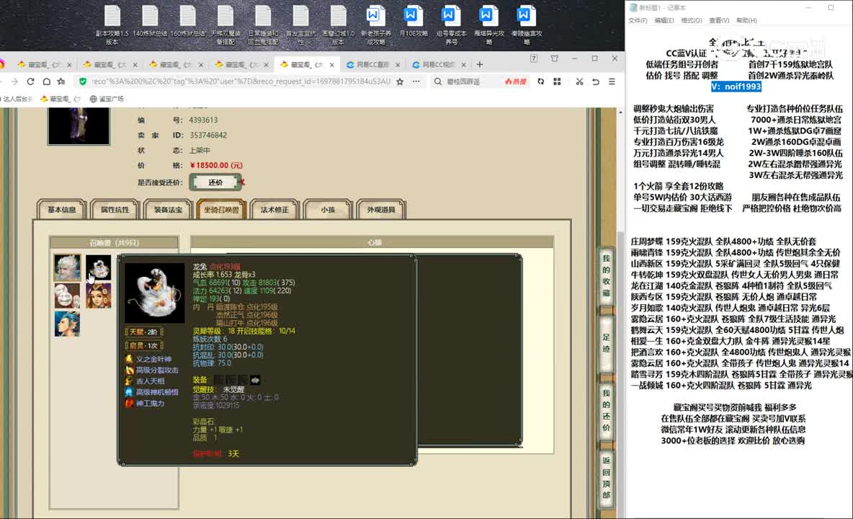Screen dimensions: 853x519
Task: Open desktop file 140炼狱总结
Action: pos(150,22)
